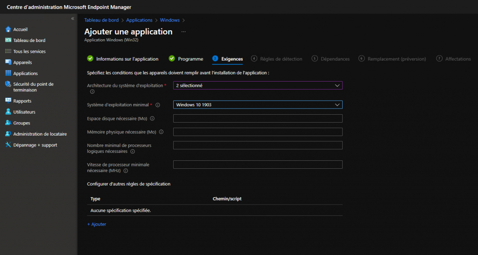
Task: Click Windows breadcrumb link
Action: [170, 20]
